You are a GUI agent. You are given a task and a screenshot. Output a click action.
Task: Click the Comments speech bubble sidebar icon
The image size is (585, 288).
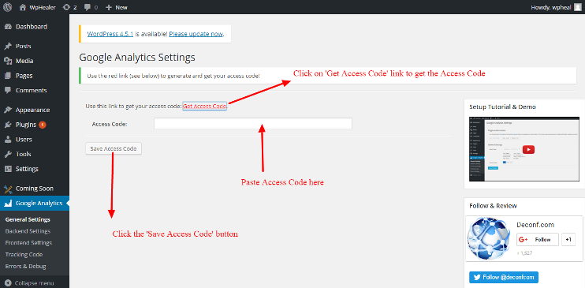[x=8, y=91]
